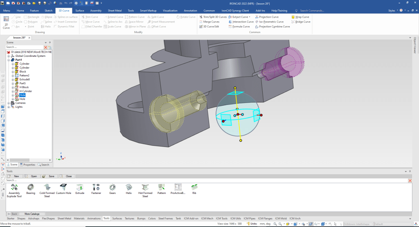Switch to the Properties panel tab
Viewport: 419px width, 227px height.
(28, 165)
